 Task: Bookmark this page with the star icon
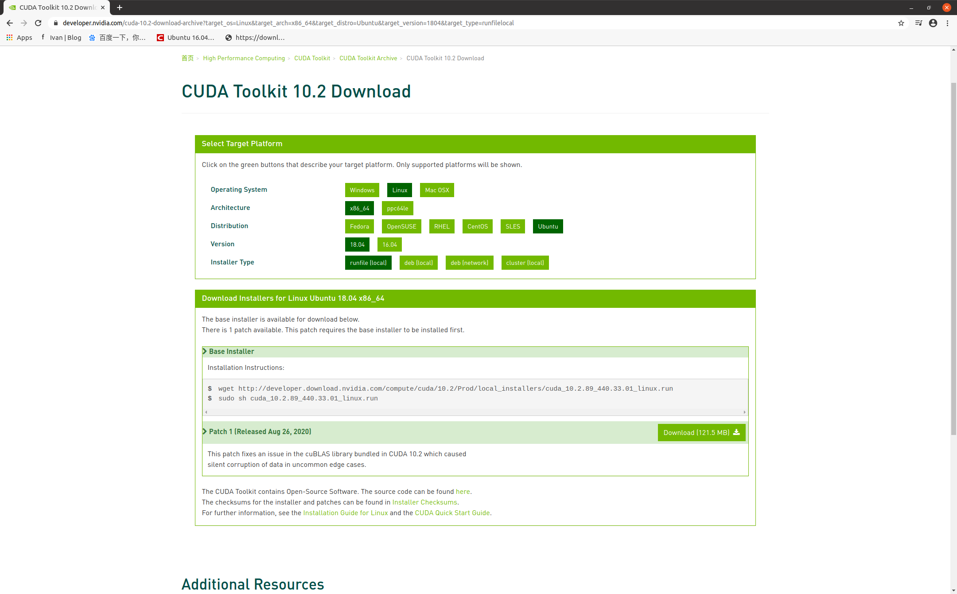tap(901, 23)
